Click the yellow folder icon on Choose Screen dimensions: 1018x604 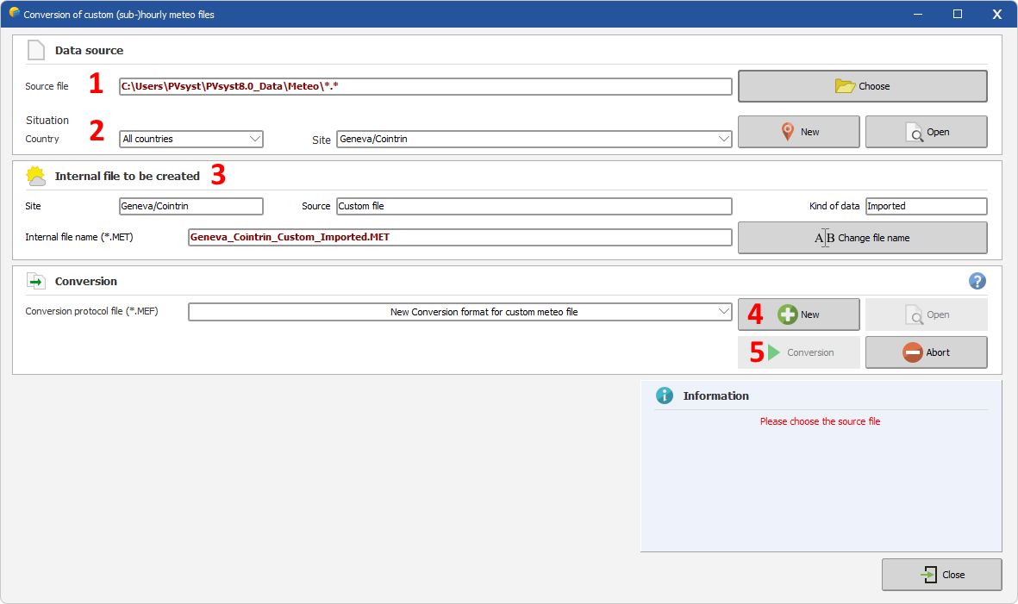(x=845, y=85)
